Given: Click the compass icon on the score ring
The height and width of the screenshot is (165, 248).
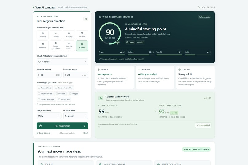Looking at the screenshot, I should (x=118, y=42).
